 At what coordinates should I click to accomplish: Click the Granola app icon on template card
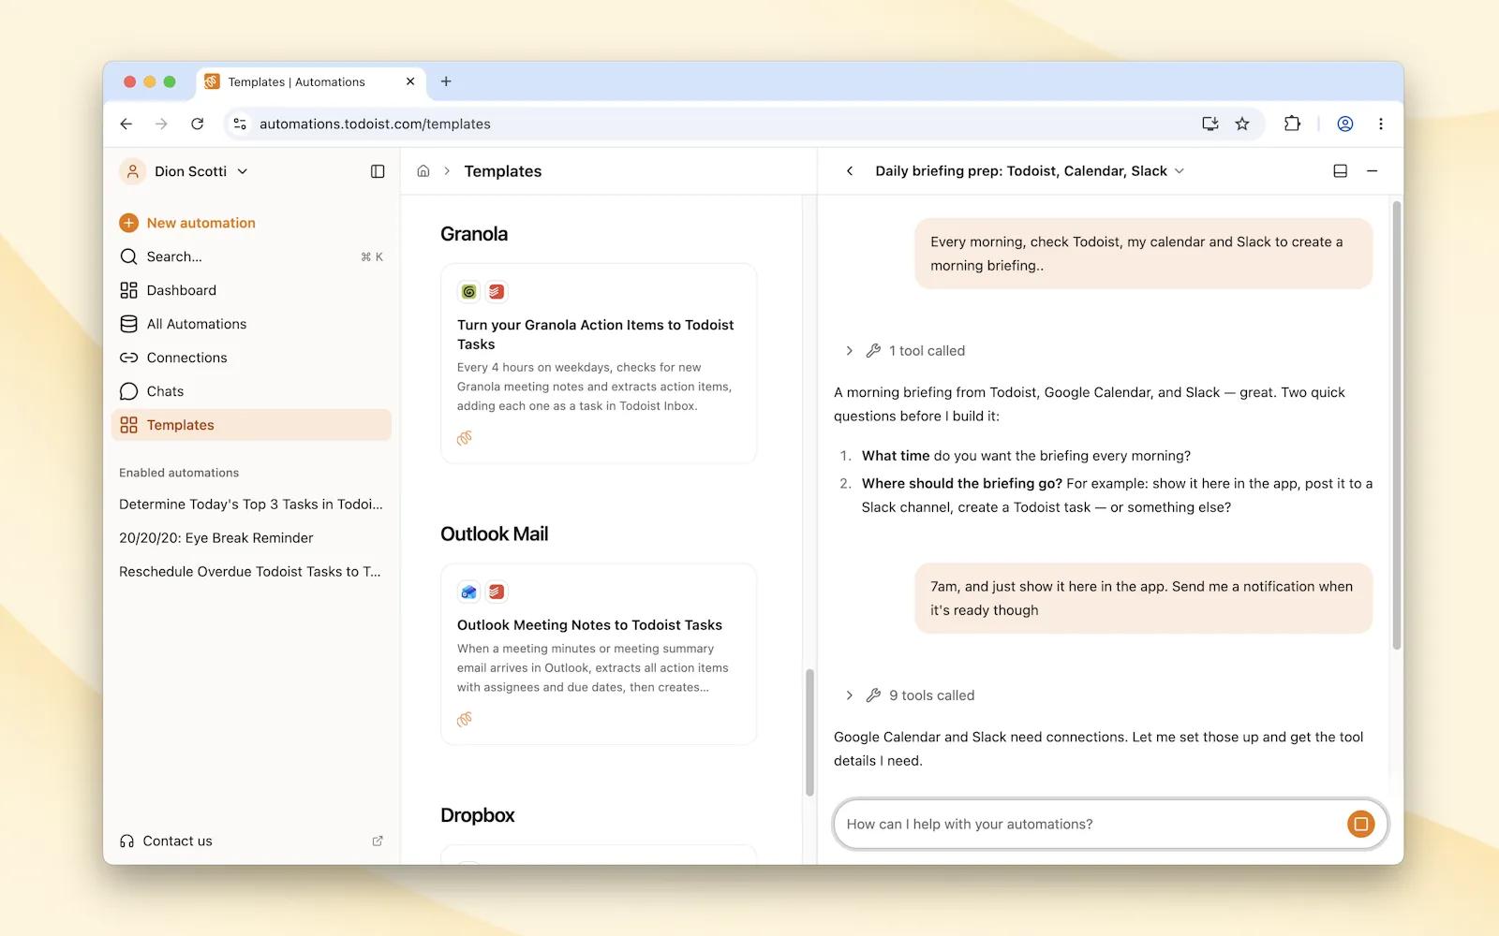(x=468, y=292)
